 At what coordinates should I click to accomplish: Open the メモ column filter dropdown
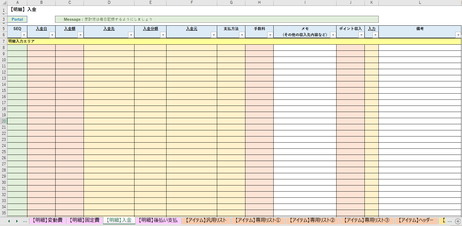(x=333, y=35)
